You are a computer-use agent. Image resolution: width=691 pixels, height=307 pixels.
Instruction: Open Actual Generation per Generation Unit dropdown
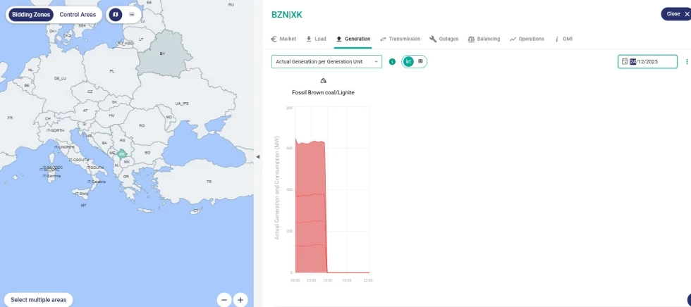pyautogui.click(x=326, y=62)
